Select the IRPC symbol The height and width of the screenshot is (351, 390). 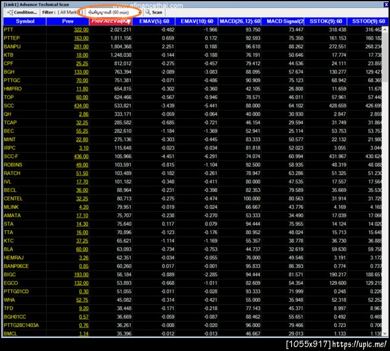click(x=10, y=148)
